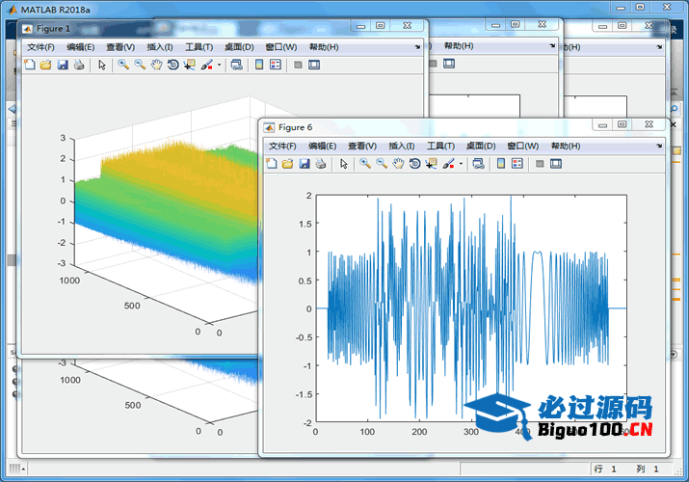The width and height of the screenshot is (689, 482).
Task: Open 编辑(E) menu in Figure 6
Action: 323,146
